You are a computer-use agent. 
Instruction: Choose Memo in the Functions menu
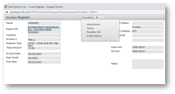click(90, 28)
